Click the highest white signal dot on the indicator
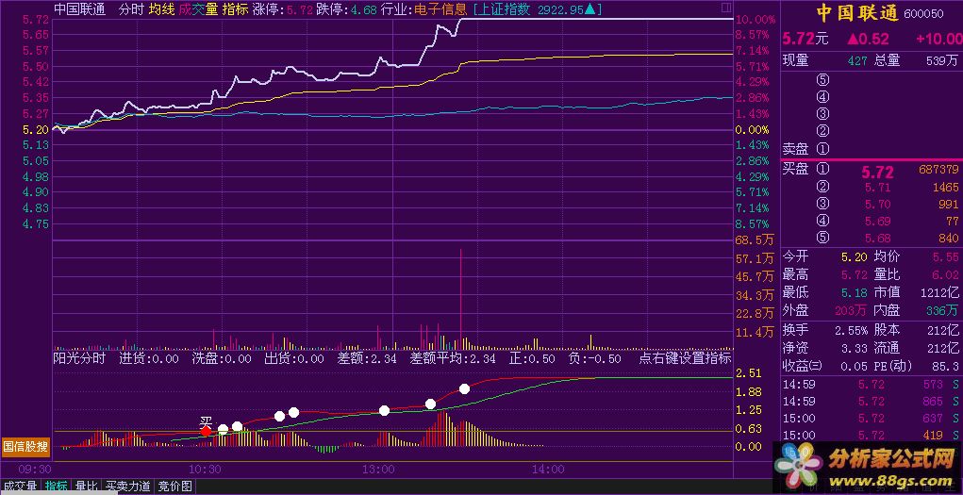This screenshot has height=495, width=963. coord(464,388)
